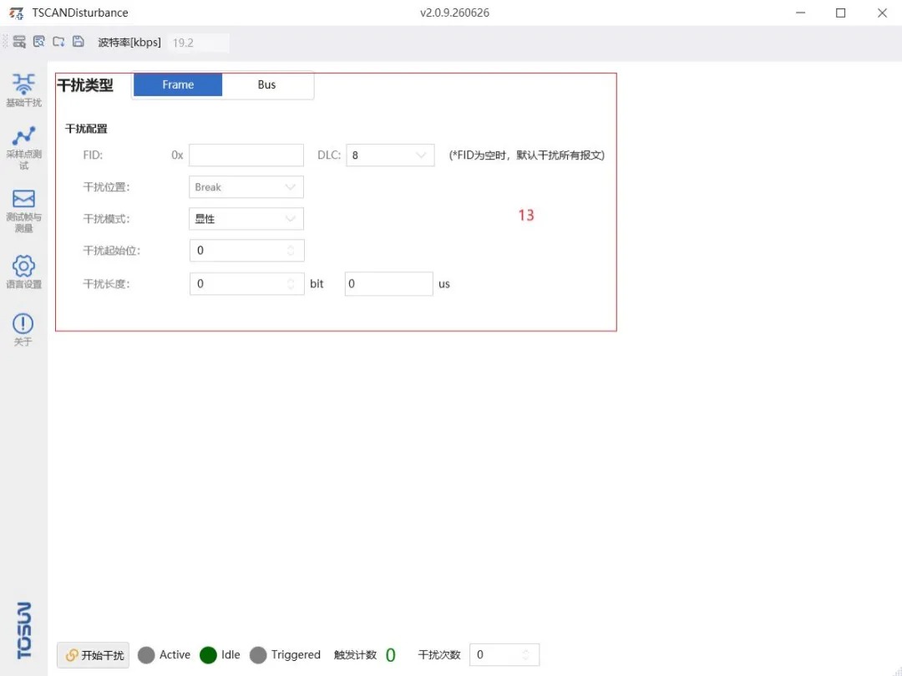This screenshot has width=902, height=676.
Task: Save configuration with the floppy disk icon
Action: (79, 42)
